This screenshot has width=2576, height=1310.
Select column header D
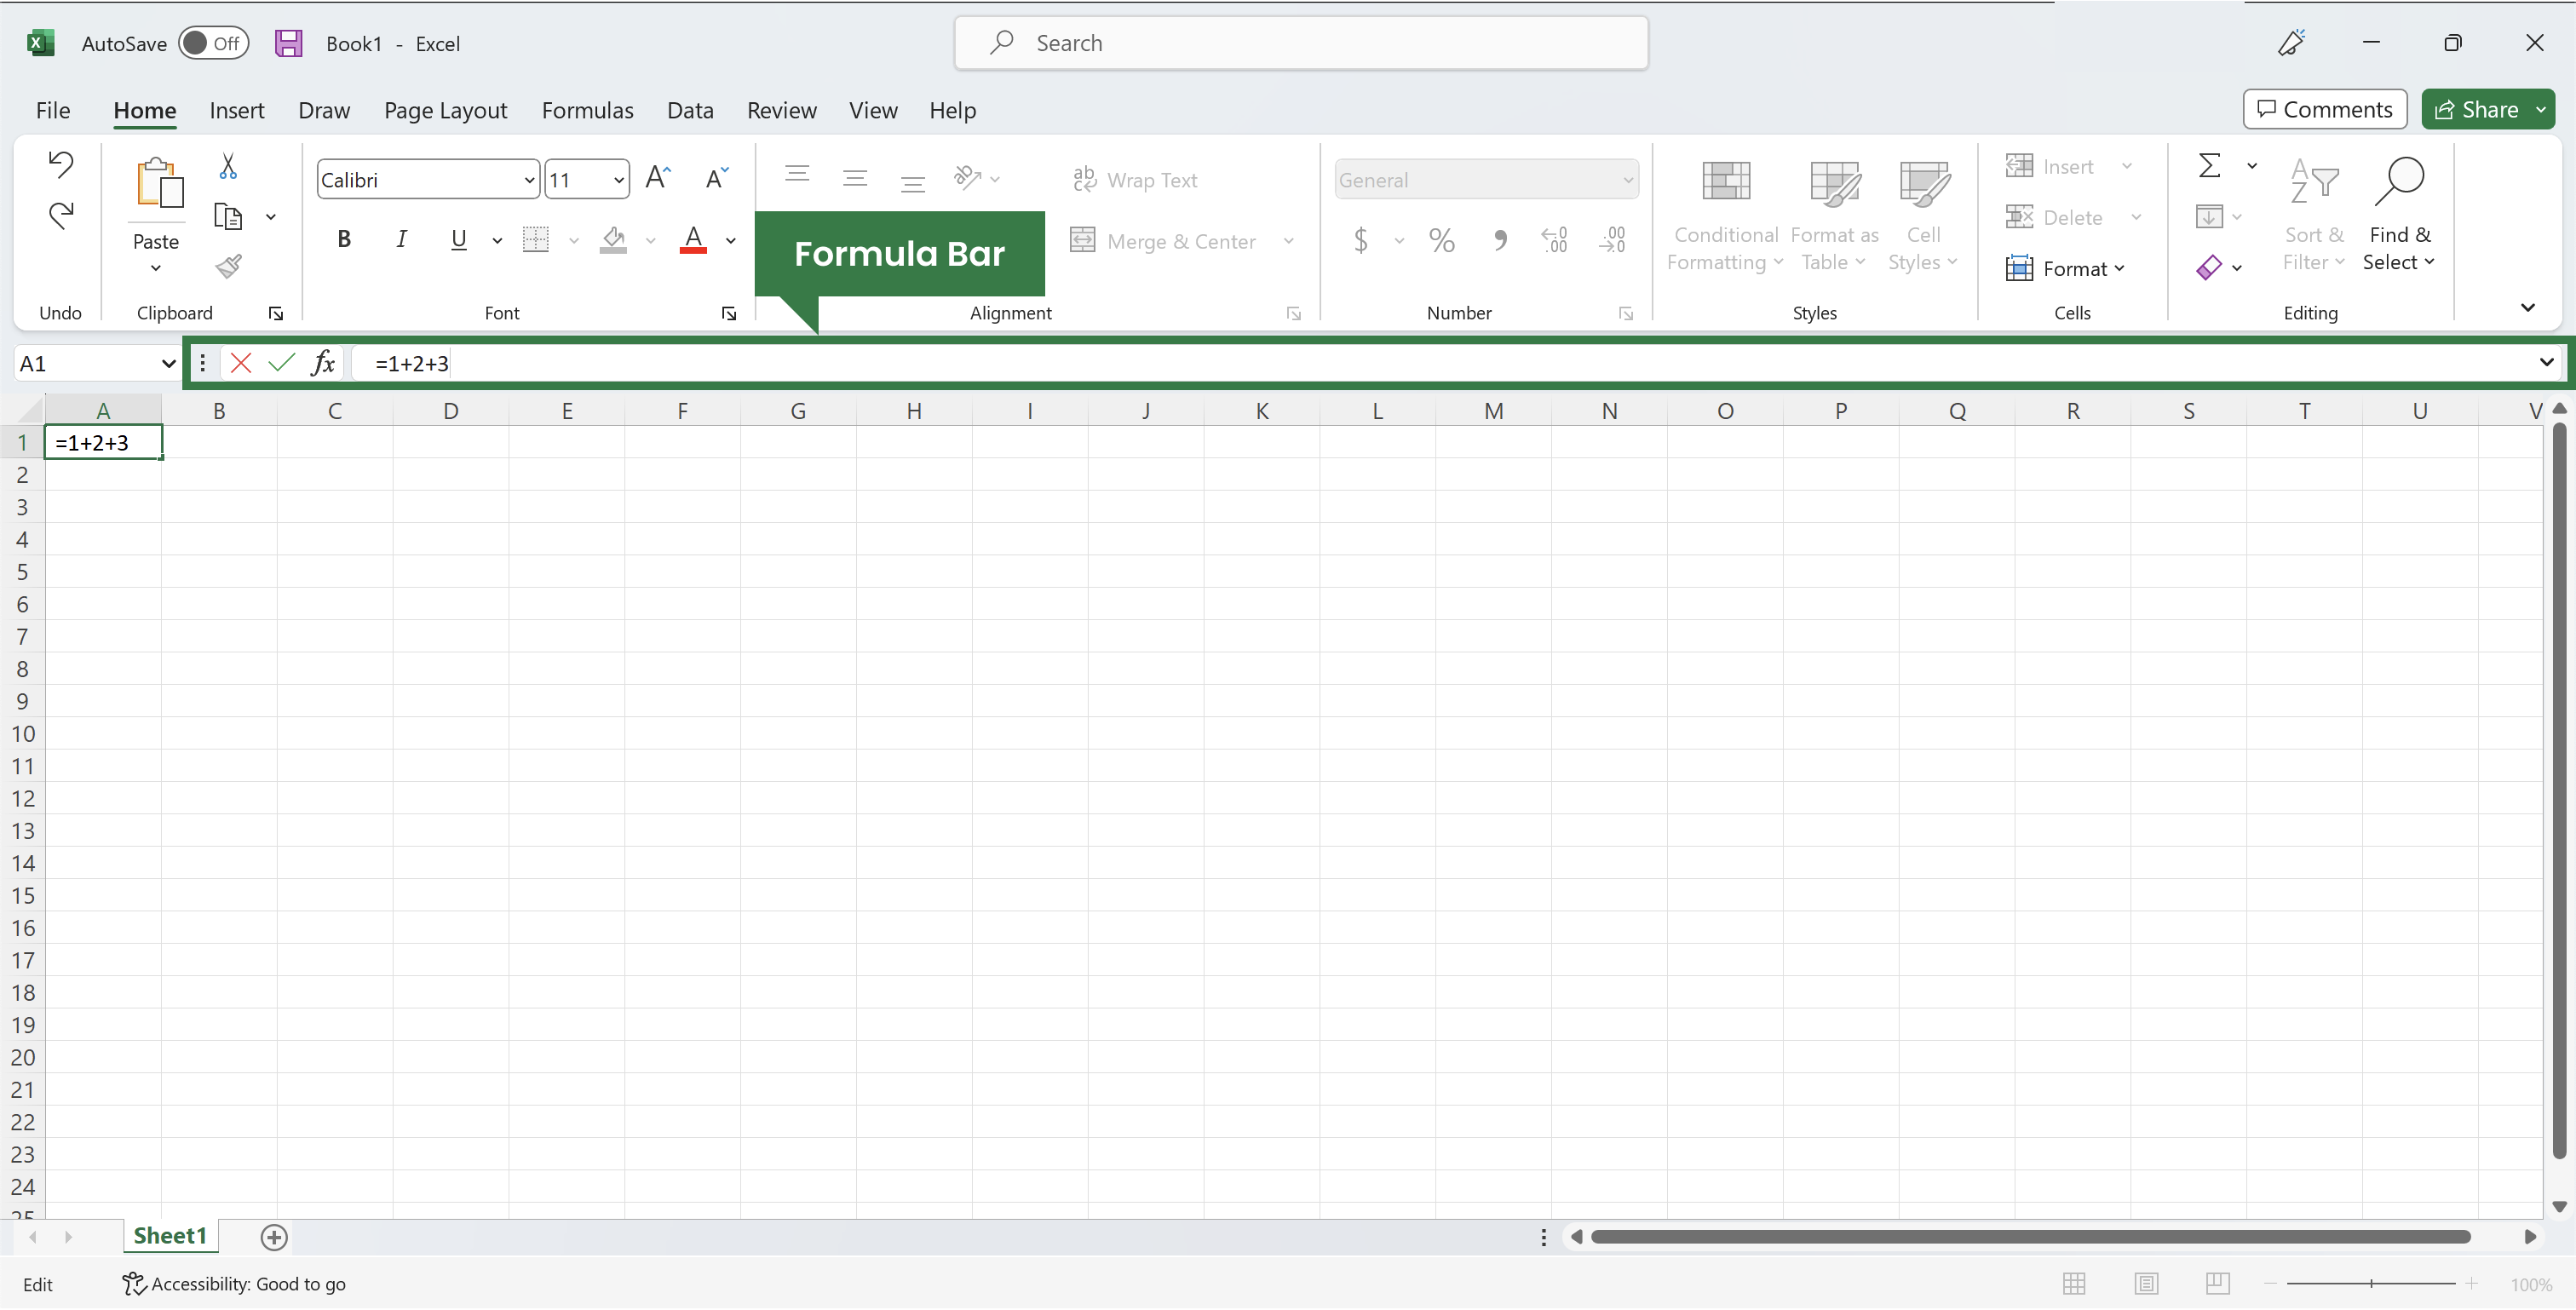pos(451,411)
